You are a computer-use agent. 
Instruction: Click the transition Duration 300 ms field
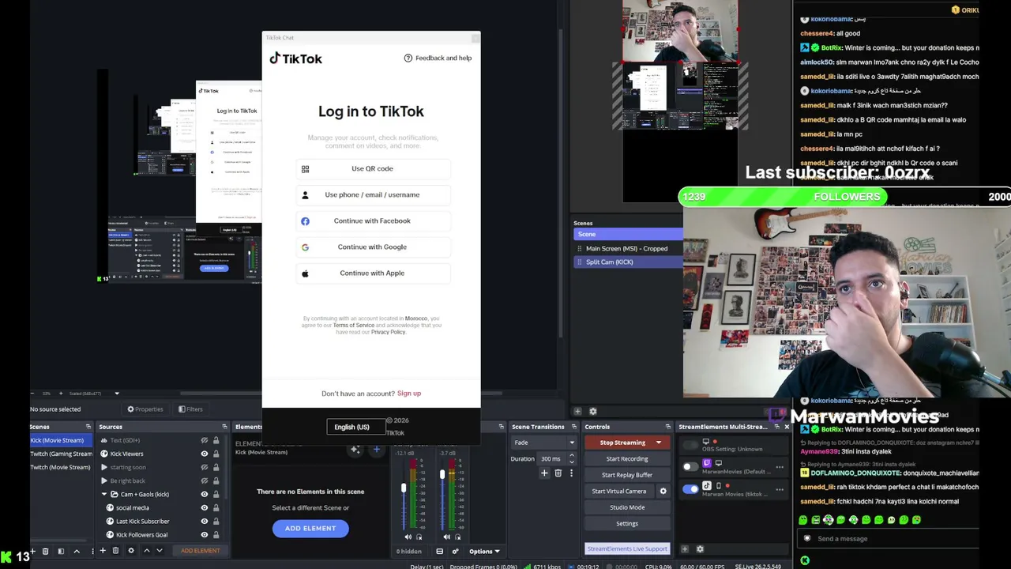[553, 458]
